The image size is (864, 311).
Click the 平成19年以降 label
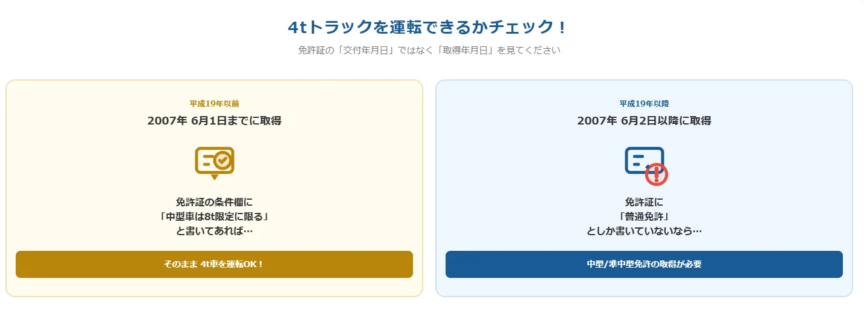point(644,103)
